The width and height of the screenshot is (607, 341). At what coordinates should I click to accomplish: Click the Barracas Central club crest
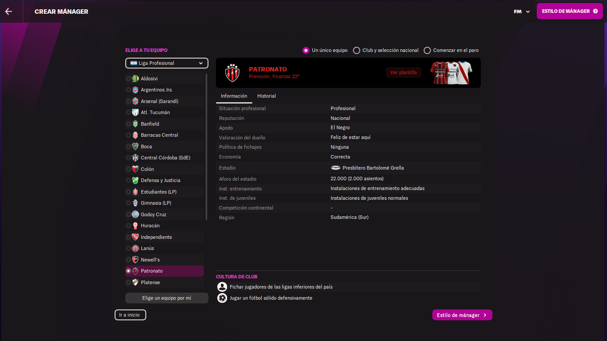pos(135,135)
